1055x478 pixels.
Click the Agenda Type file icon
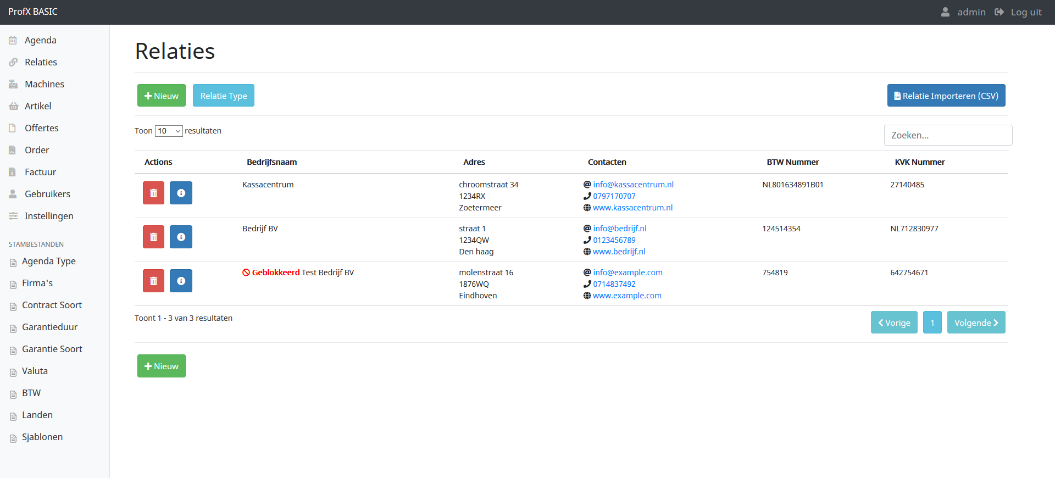(13, 263)
